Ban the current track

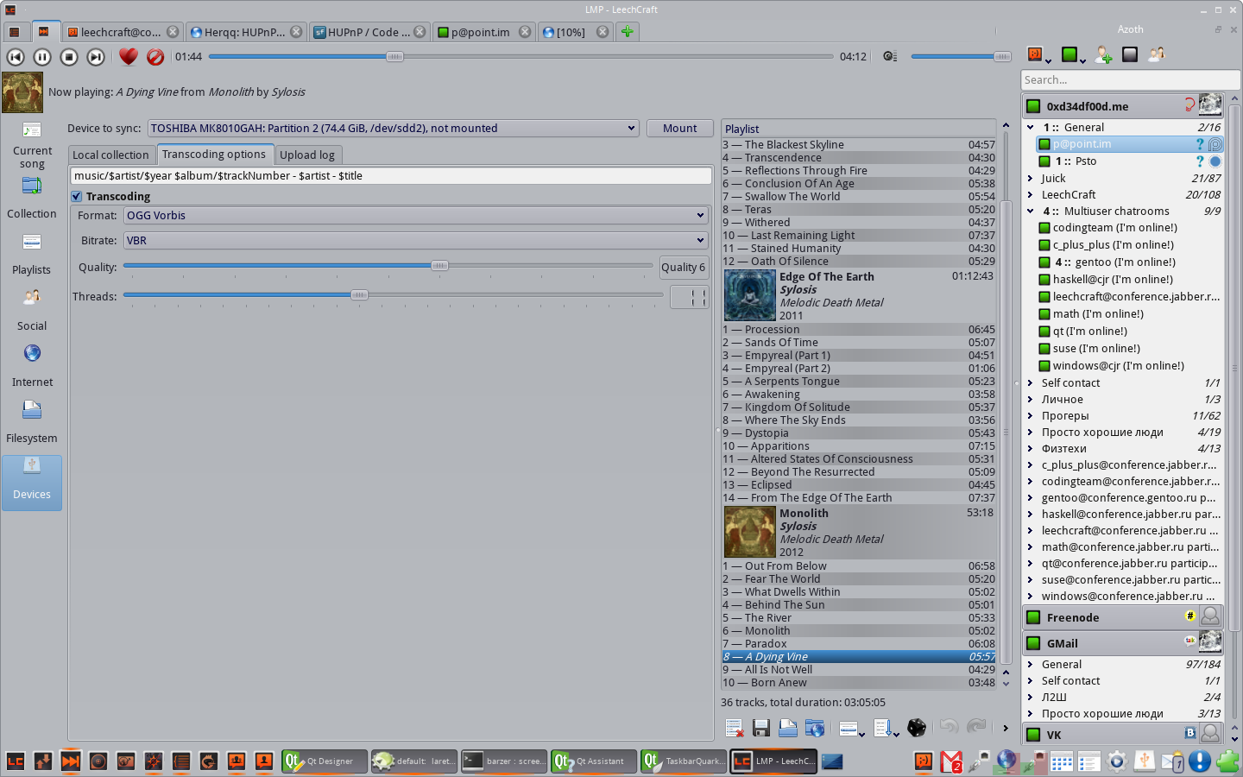[155, 57]
